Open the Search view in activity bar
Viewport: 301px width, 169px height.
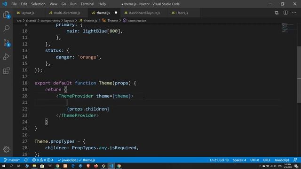coord(6,29)
